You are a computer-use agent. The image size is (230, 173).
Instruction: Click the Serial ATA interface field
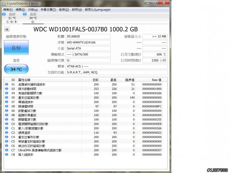coord(88,49)
